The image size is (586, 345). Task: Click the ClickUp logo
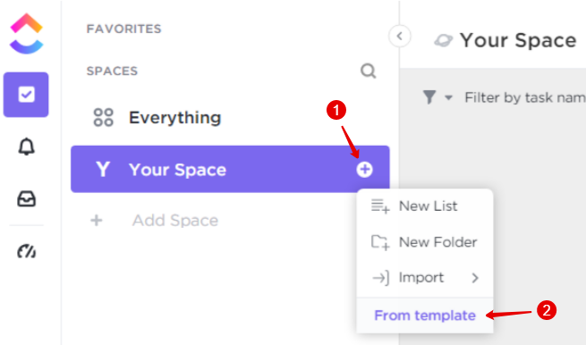coord(26,34)
